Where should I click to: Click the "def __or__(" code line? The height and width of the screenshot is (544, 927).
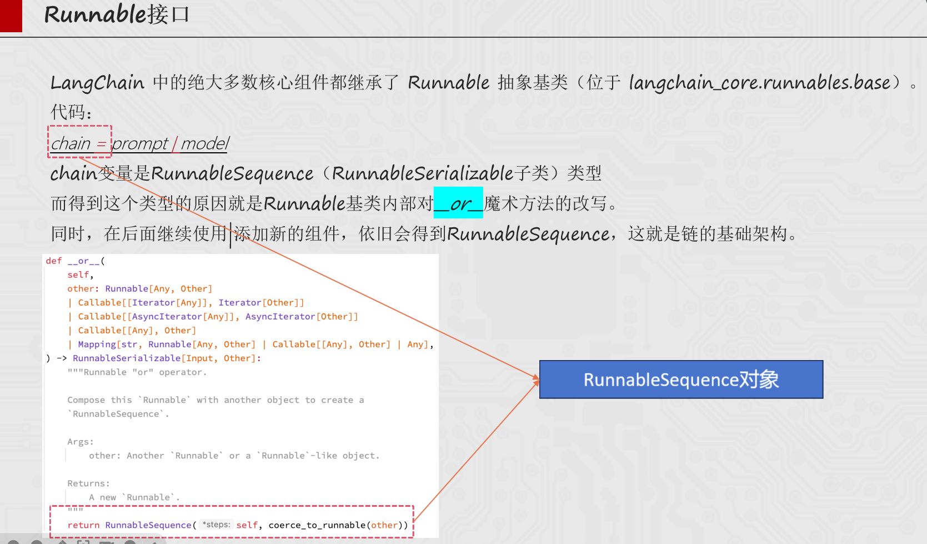76,261
